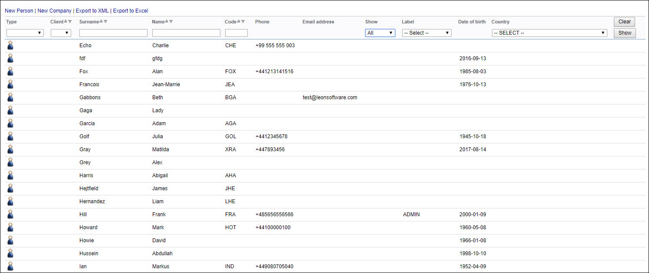Click code XRA in Gray row
Screen dimensions: 649x273
pyautogui.click(x=230, y=149)
